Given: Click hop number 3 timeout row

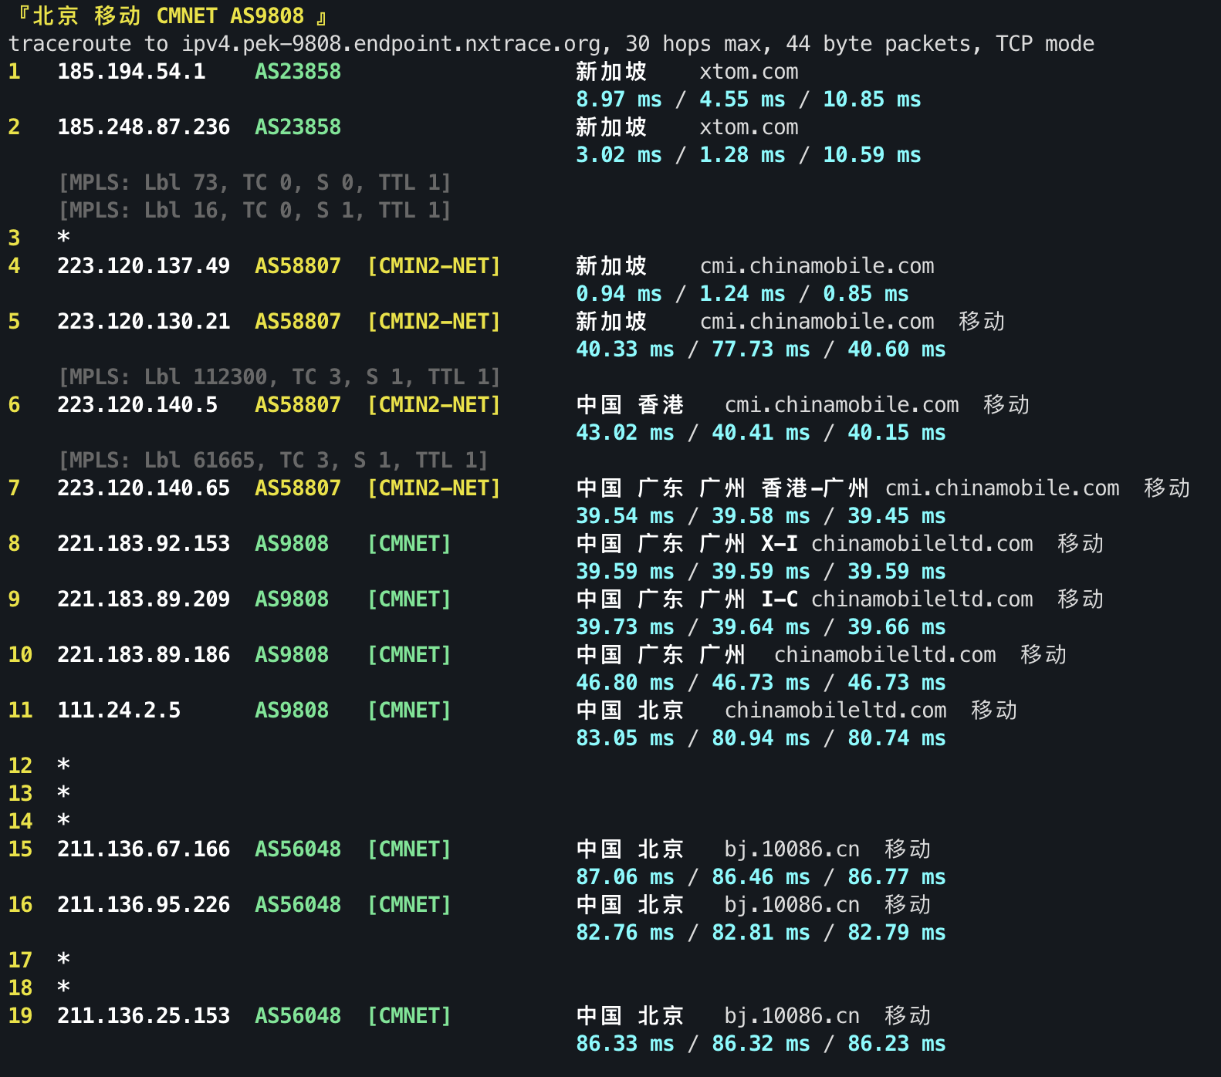Looking at the screenshot, I should (x=39, y=238).
